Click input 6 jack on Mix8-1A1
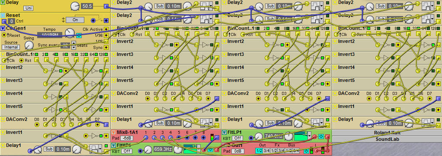Screen dimensions: 442x156 [187, 138]
